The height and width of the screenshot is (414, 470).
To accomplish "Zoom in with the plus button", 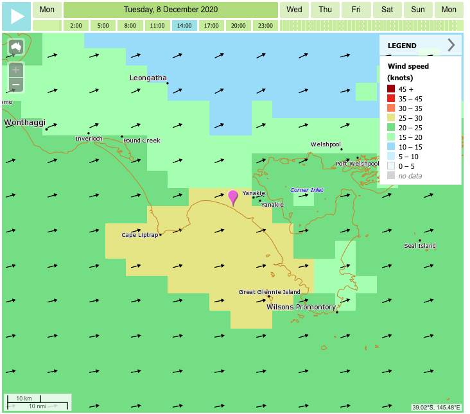I will (x=16, y=70).
